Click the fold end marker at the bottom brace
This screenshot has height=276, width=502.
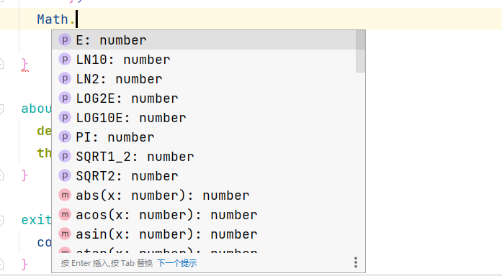click(1, 264)
